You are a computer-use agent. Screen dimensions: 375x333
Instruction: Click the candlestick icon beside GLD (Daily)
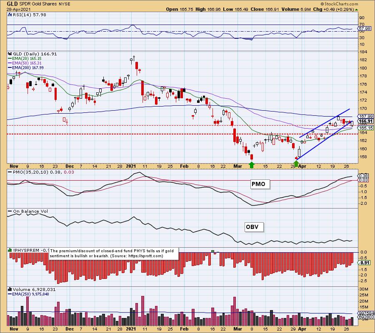point(10,54)
